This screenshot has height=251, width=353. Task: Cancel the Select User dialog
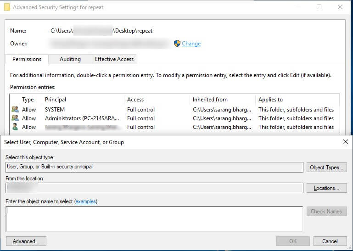330,241
